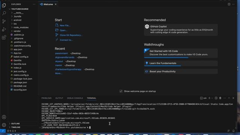Open the launch profile dropdown beside the plus icon
This screenshot has width=240, height=135.
(212, 98)
